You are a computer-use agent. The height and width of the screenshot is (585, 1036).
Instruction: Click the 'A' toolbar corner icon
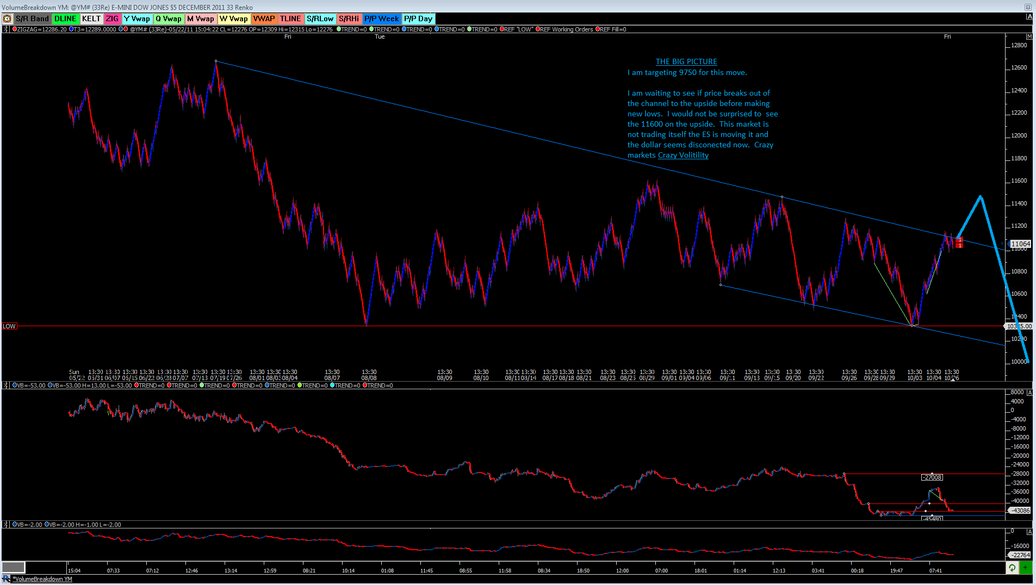click(x=1029, y=17)
